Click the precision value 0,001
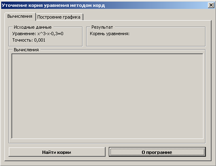Screen dimensions: 216x166 pyautogui.click(x=40, y=40)
